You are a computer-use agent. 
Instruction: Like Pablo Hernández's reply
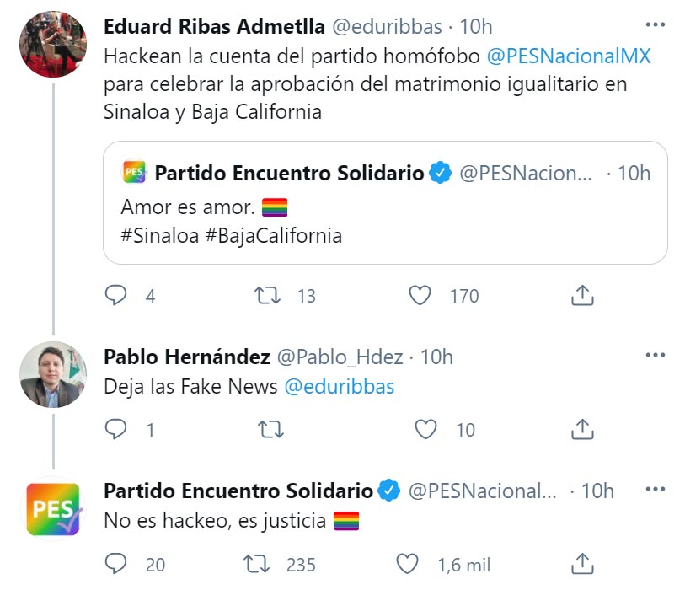pos(426,430)
